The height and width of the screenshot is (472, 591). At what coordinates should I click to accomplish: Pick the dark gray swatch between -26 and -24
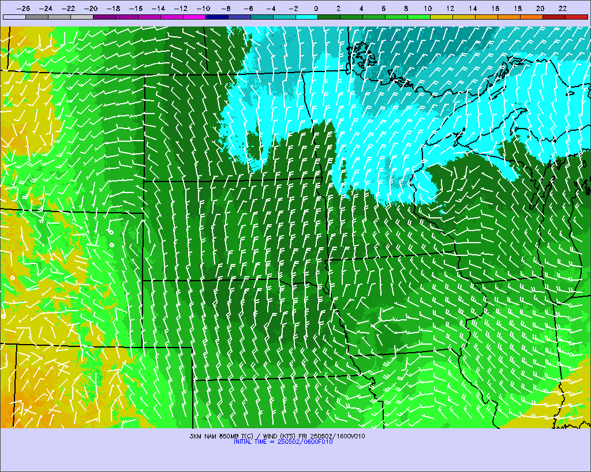(37, 17)
